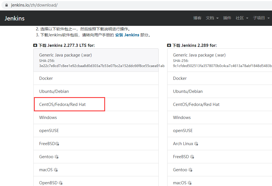Choose Ubuntu/Debian in the LTS column

54,91
